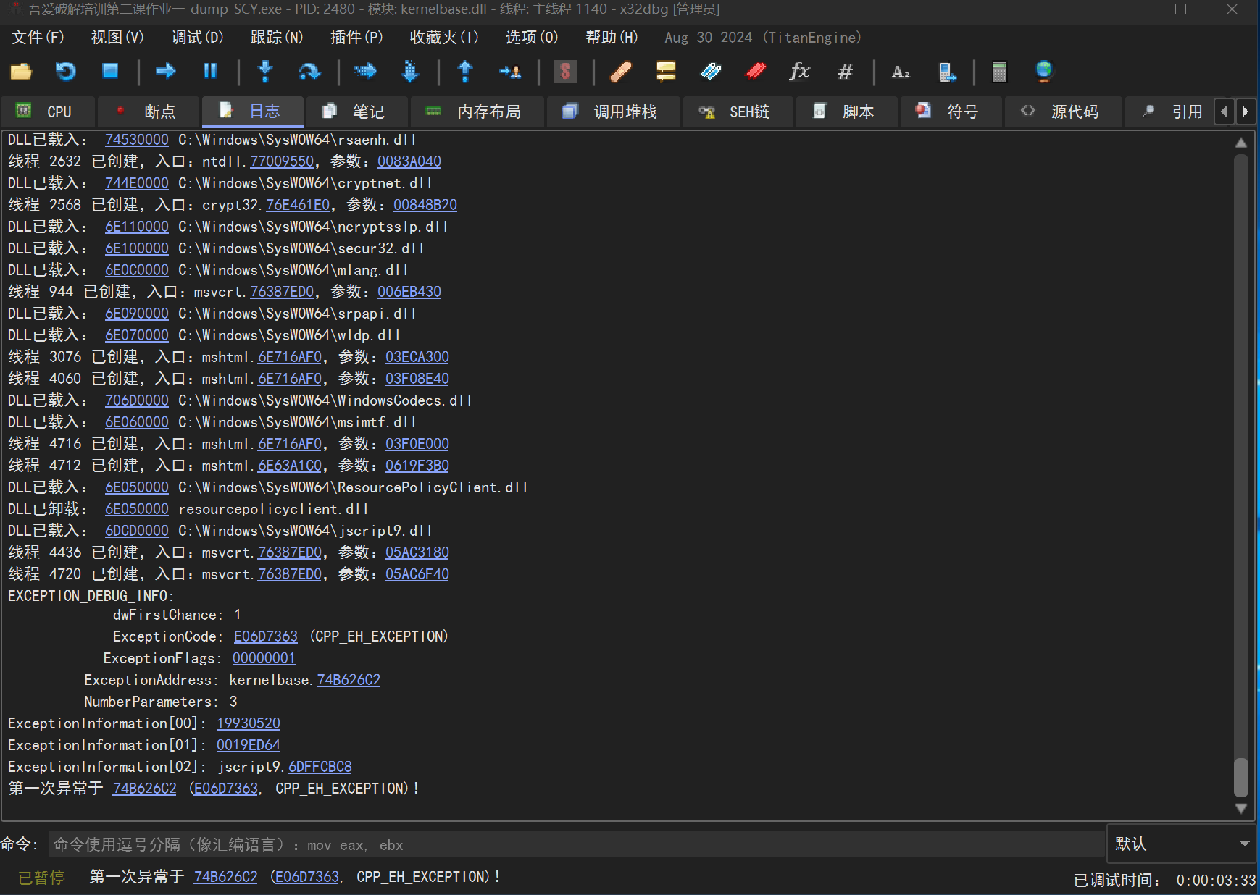Run the program with the arrow icon
1260x895 pixels.
point(166,71)
